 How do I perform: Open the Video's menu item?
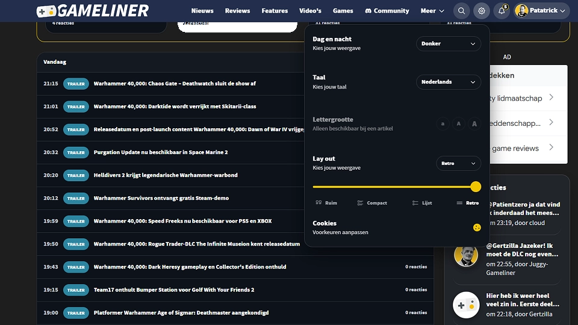point(310,11)
